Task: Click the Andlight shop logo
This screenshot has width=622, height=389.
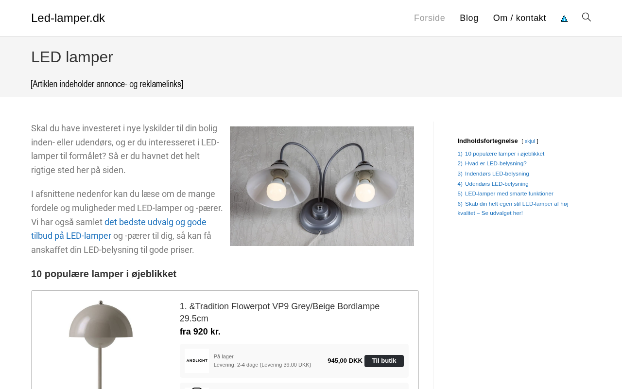Action: click(197, 361)
